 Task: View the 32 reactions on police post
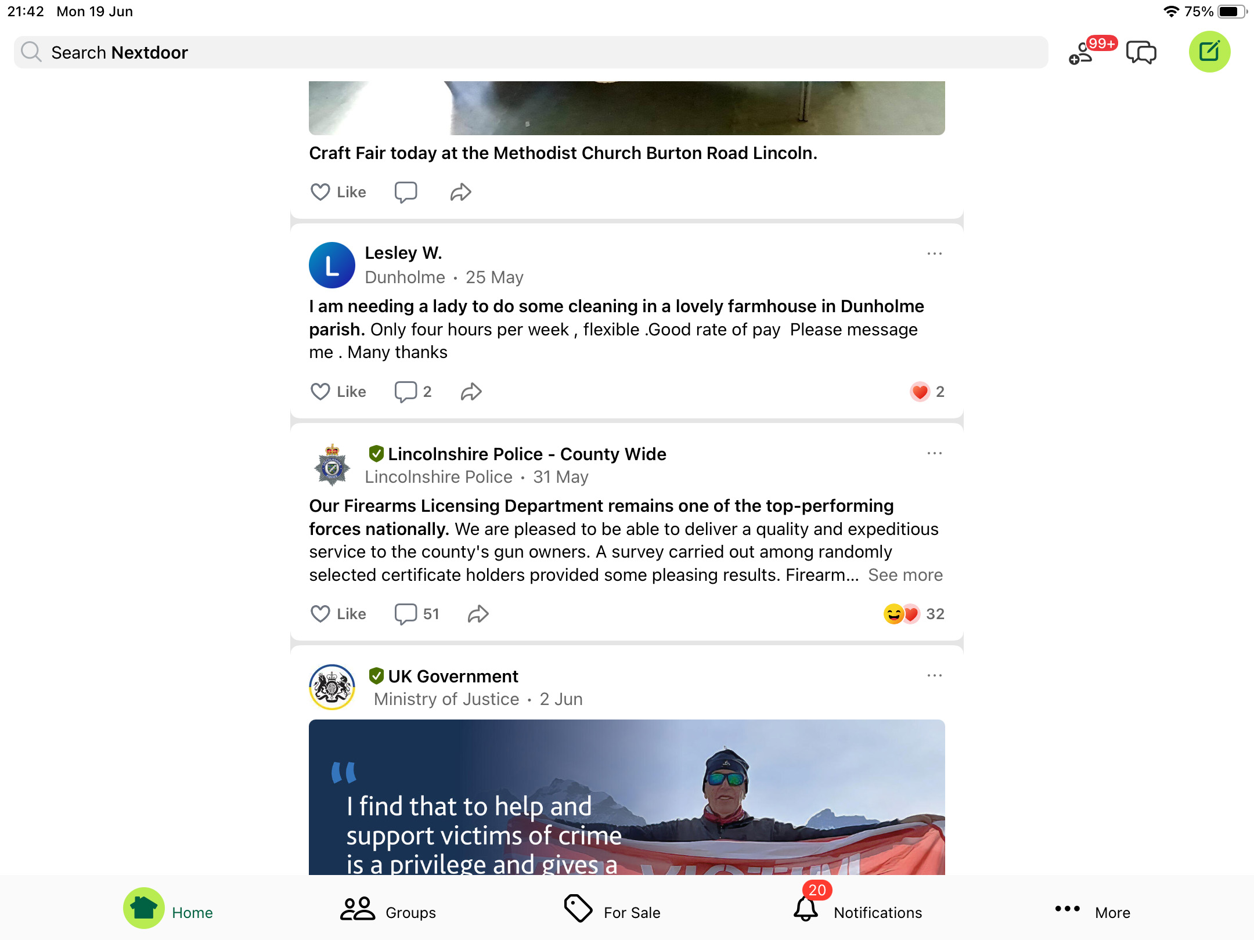click(914, 614)
